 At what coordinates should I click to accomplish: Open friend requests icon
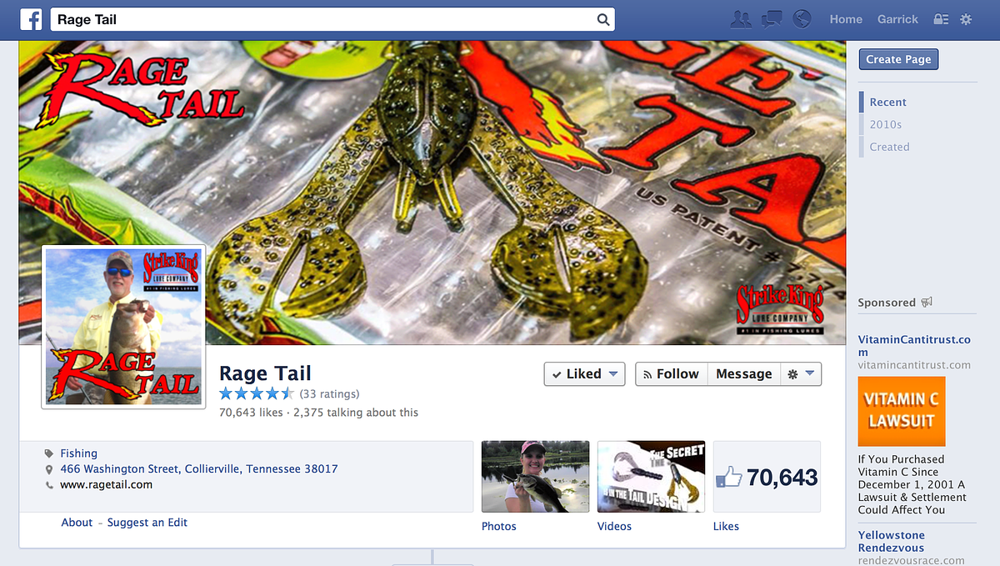coord(740,19)
